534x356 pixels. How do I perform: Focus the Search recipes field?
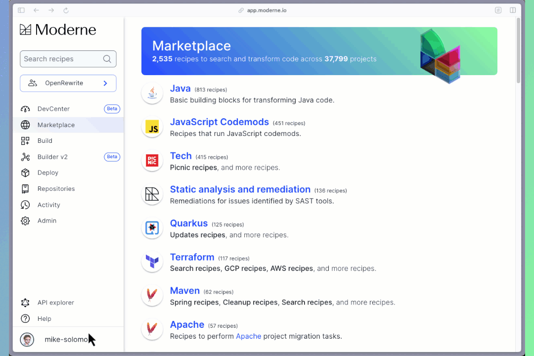tap(68, 59)
